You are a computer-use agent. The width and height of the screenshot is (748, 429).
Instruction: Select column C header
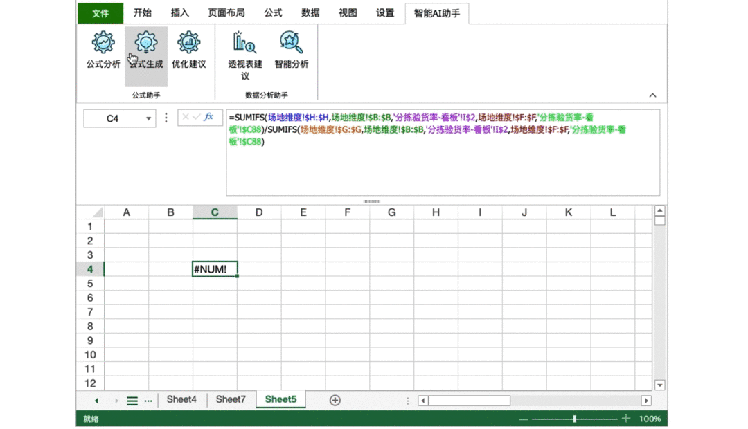coord(215,212)
